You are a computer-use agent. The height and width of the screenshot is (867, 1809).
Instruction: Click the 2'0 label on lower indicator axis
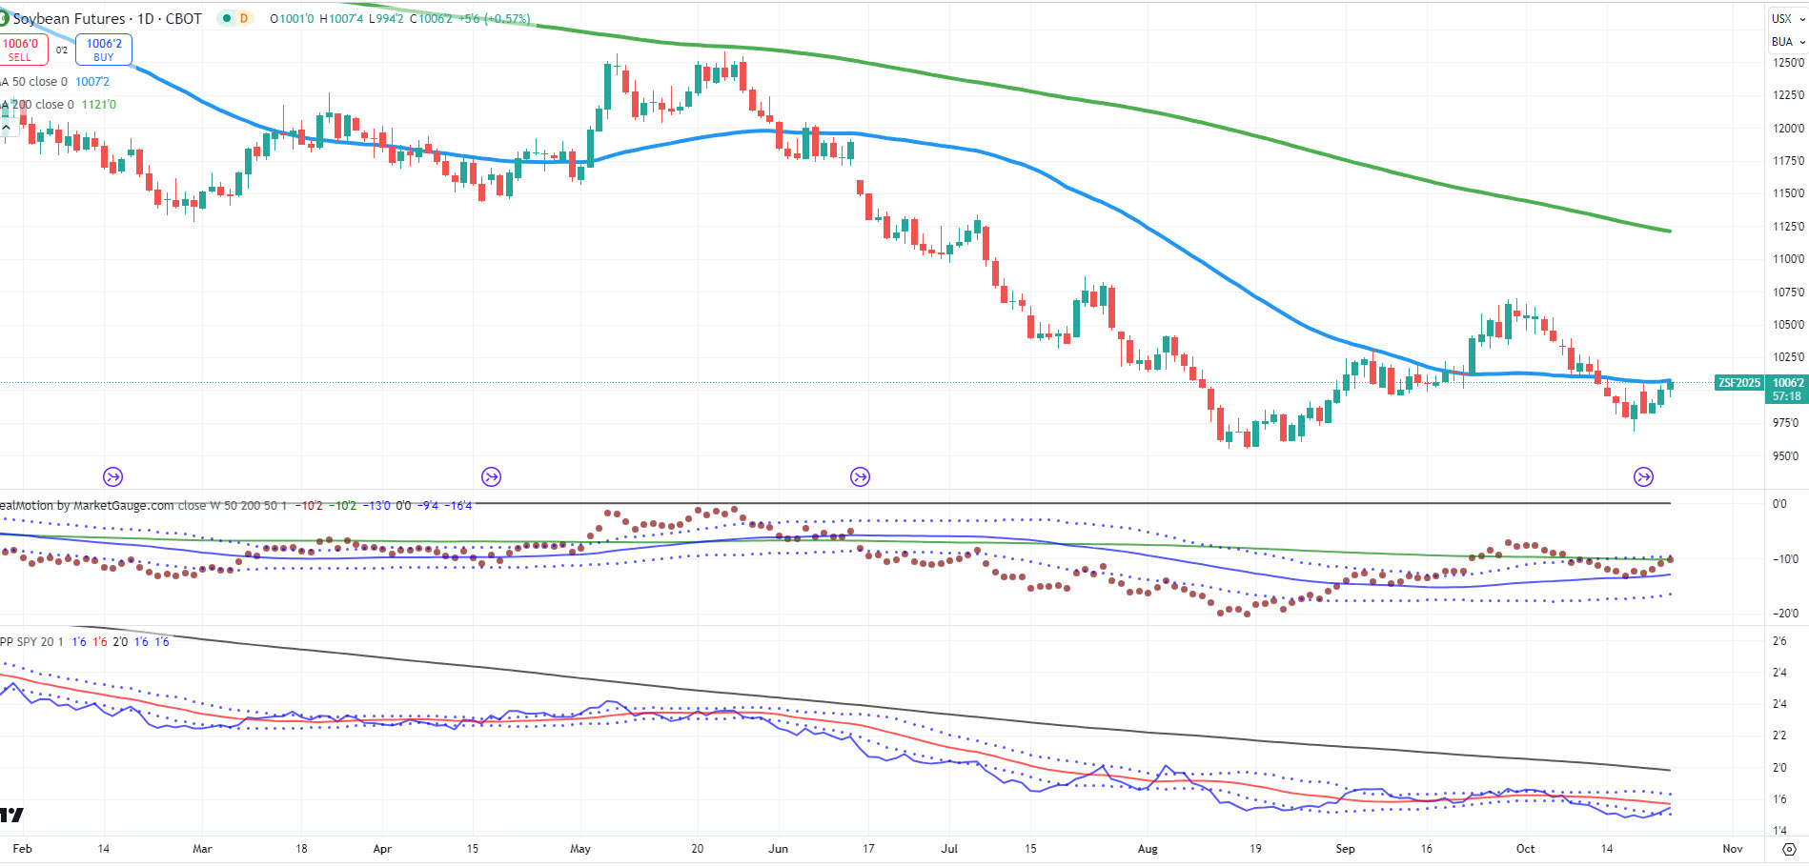click(1779, 768)
